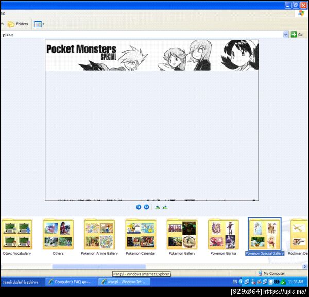Click the 'Others' folder label
This screenshot has height=297, width=309.
tap(58, 253)
